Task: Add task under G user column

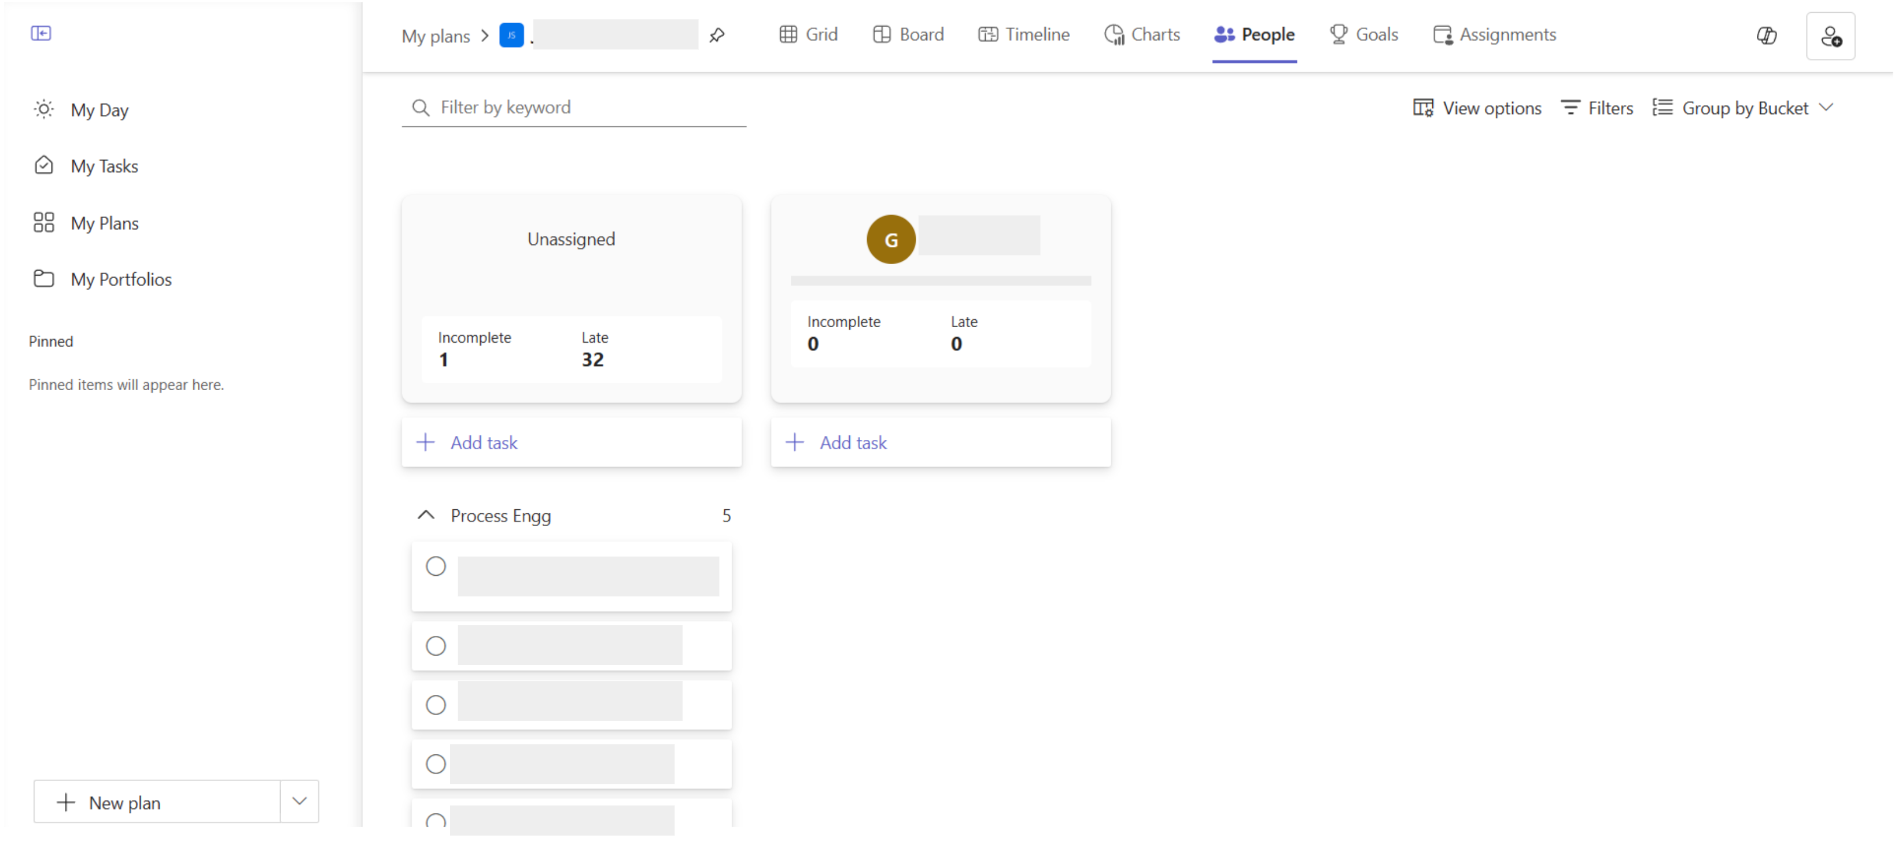Action: (x=940, y=442)
